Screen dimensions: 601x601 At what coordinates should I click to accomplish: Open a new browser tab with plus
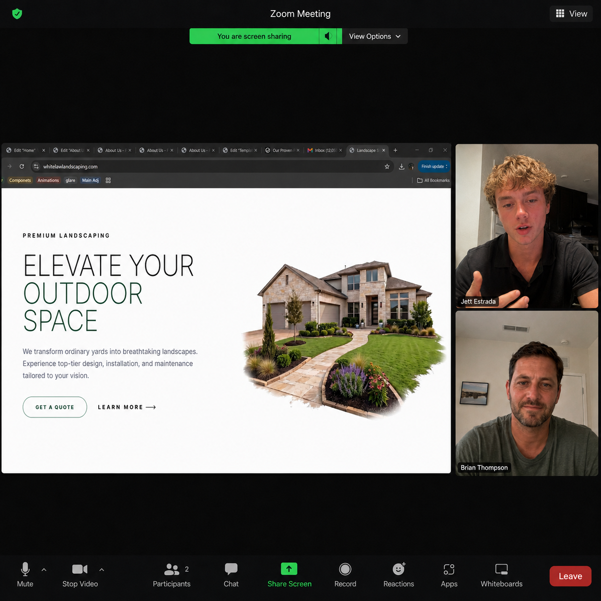tap(395, 150)
